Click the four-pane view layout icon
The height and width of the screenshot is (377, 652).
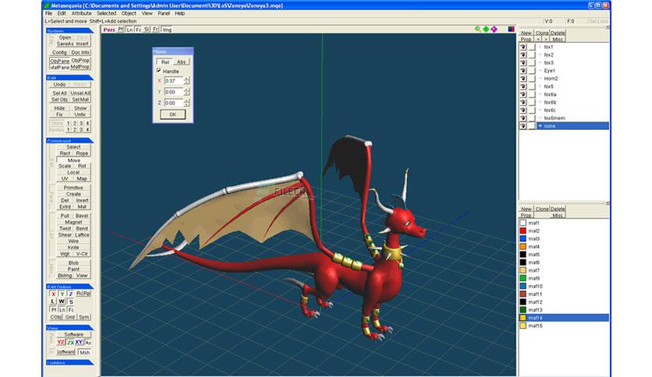point(511,29)
